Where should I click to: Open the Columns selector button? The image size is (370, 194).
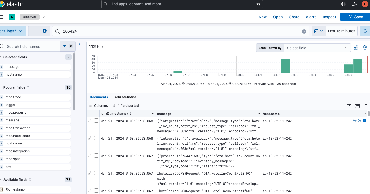(98, 106)
